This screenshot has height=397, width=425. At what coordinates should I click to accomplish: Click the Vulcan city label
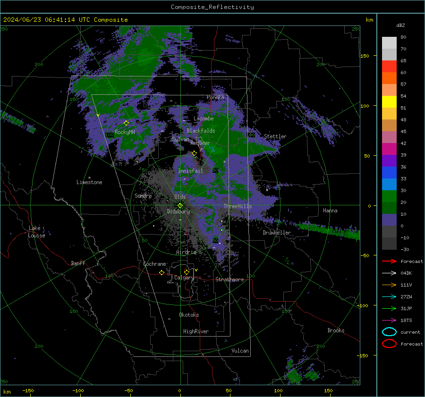pyautogui.click(x=240, y=351)
